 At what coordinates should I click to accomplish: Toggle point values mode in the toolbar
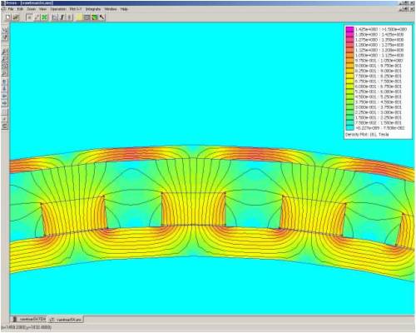29,17
